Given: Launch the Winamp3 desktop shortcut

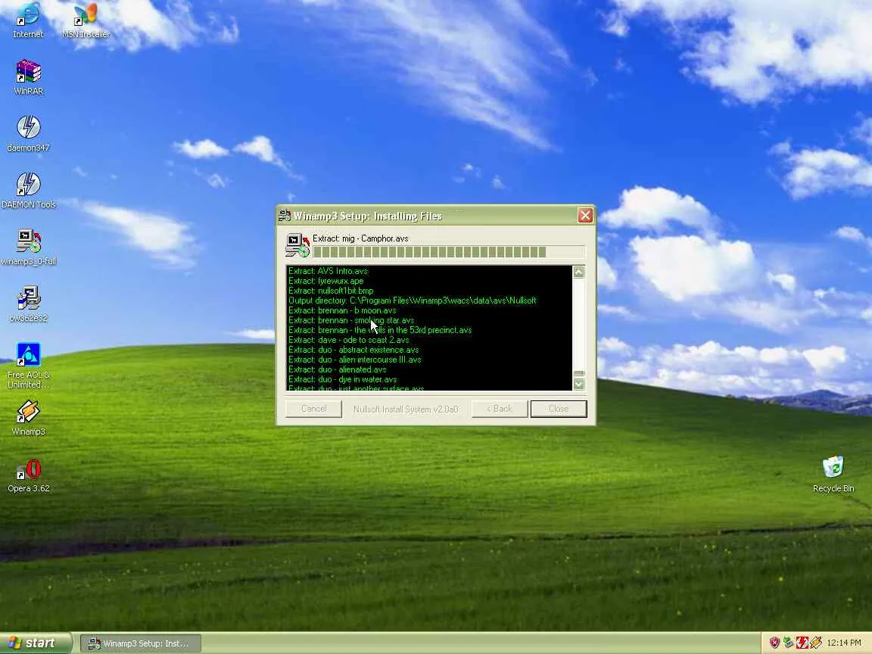Looking at the screenshot, I should pos(28,418).
